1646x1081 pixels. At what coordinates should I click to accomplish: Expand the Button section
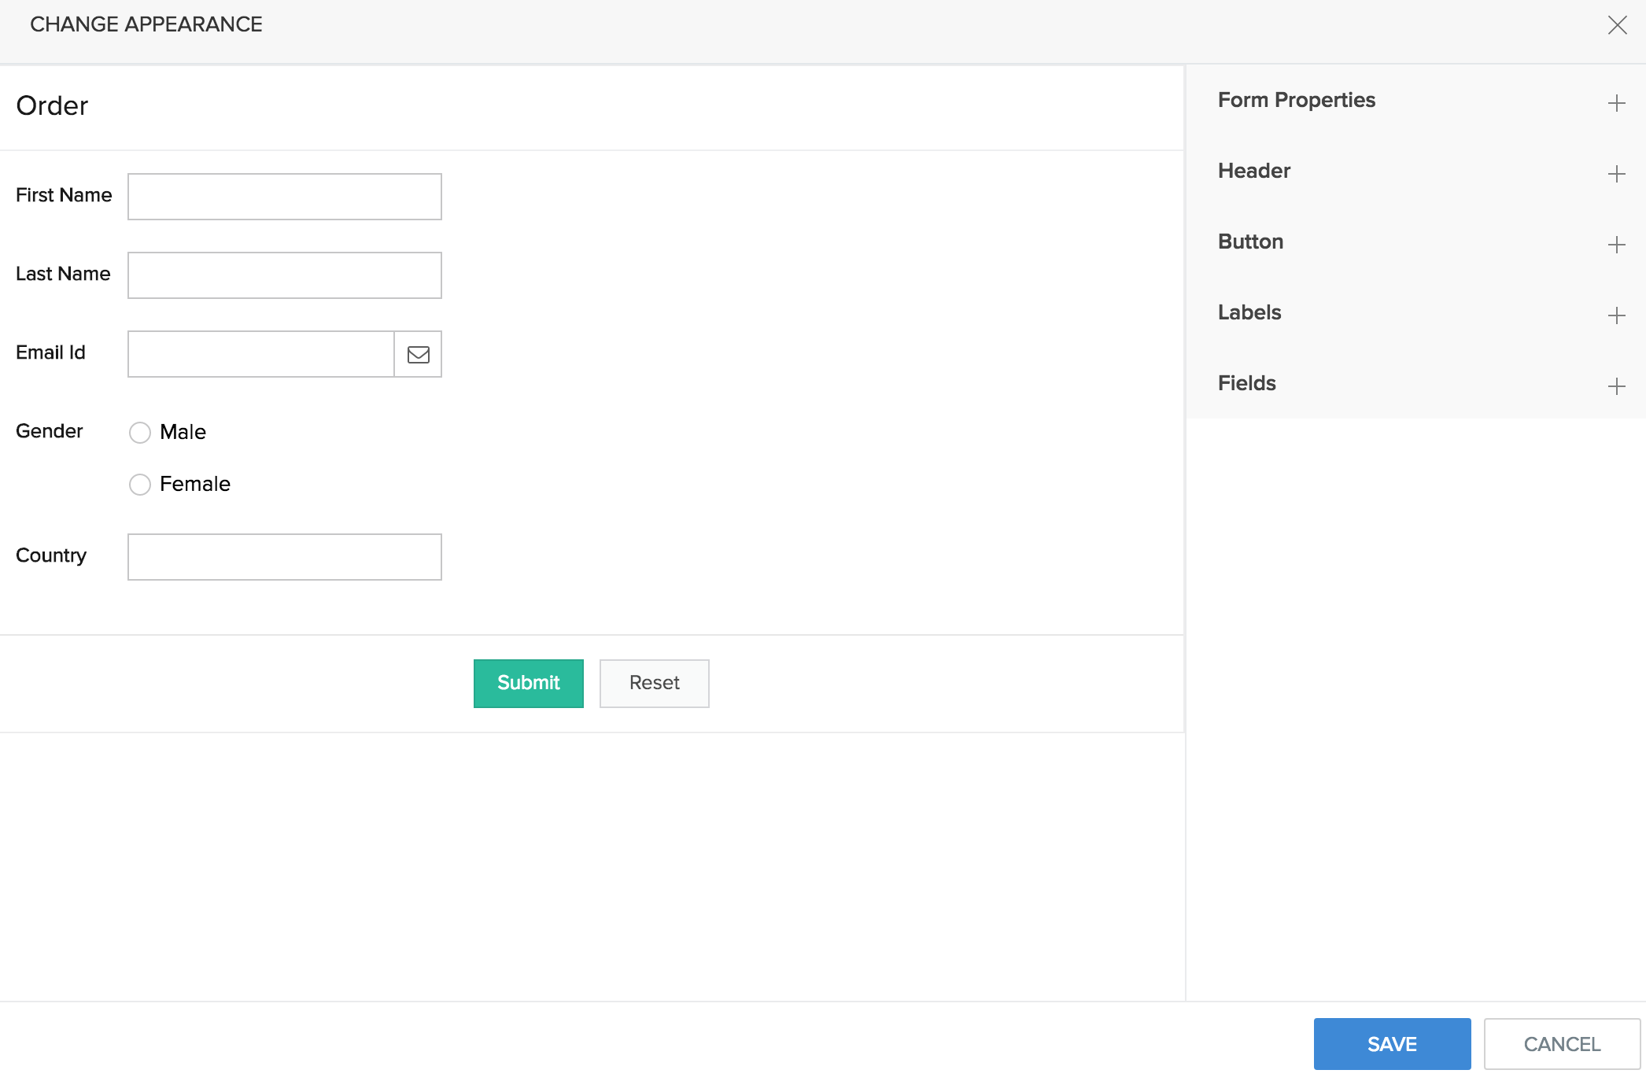tap(1617, 245)
